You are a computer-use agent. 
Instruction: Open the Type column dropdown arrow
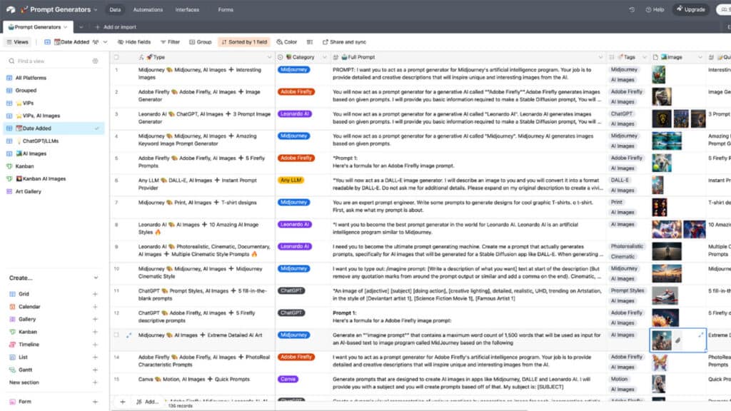269,57
